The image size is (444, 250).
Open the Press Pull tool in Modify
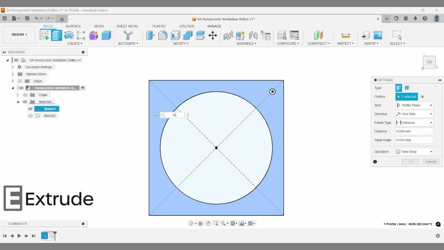[150, 35]
